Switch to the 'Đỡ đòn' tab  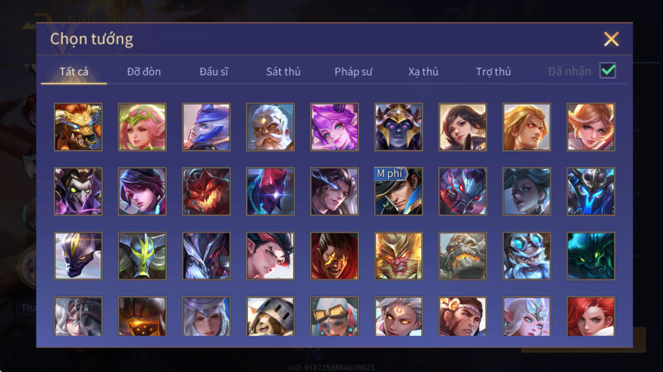click(x=144, y=71)
